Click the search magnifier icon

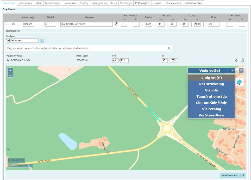tap(169, 48)
